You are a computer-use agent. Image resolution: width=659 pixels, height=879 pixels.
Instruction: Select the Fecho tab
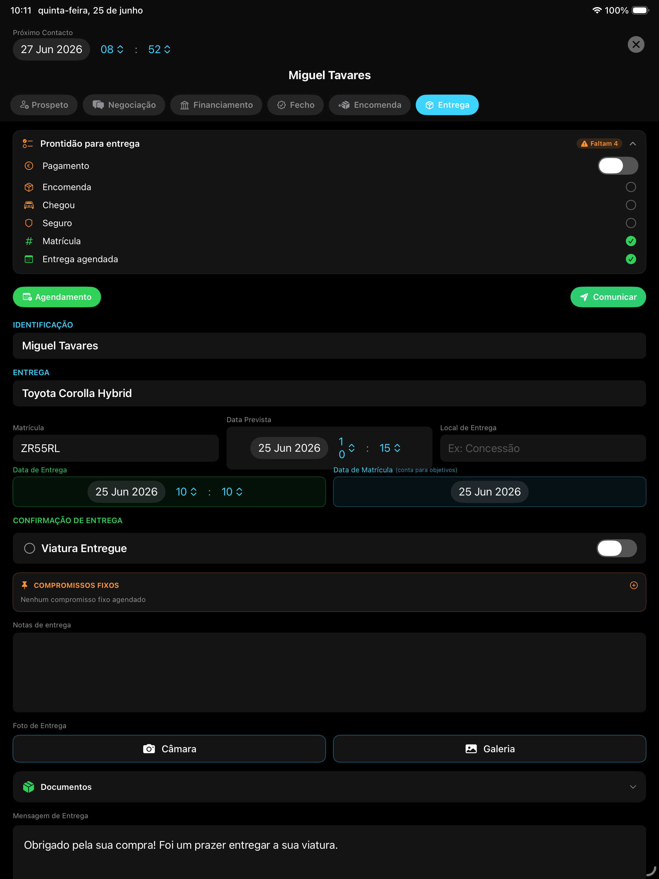click(x=295, y=105)
